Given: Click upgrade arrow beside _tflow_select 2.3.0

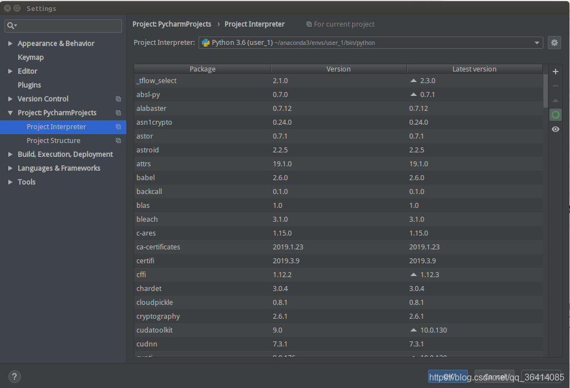Looking at the screenshot, I should 413,81.
